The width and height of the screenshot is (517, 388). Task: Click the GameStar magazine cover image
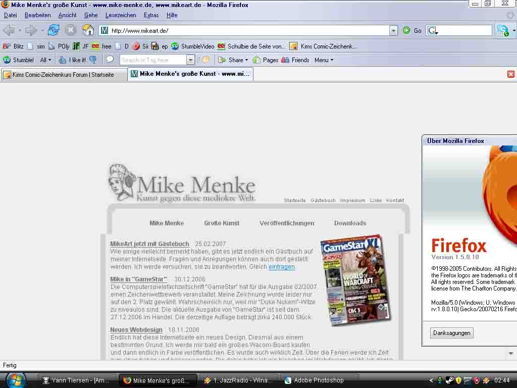(x=355, y=279)
